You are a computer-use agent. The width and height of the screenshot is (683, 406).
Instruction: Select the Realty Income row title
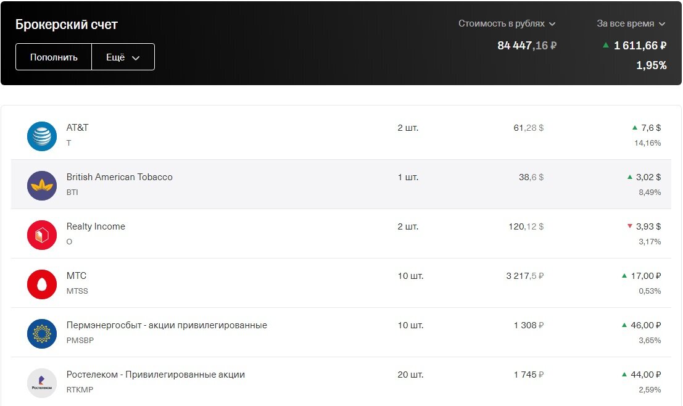(96, 226)
